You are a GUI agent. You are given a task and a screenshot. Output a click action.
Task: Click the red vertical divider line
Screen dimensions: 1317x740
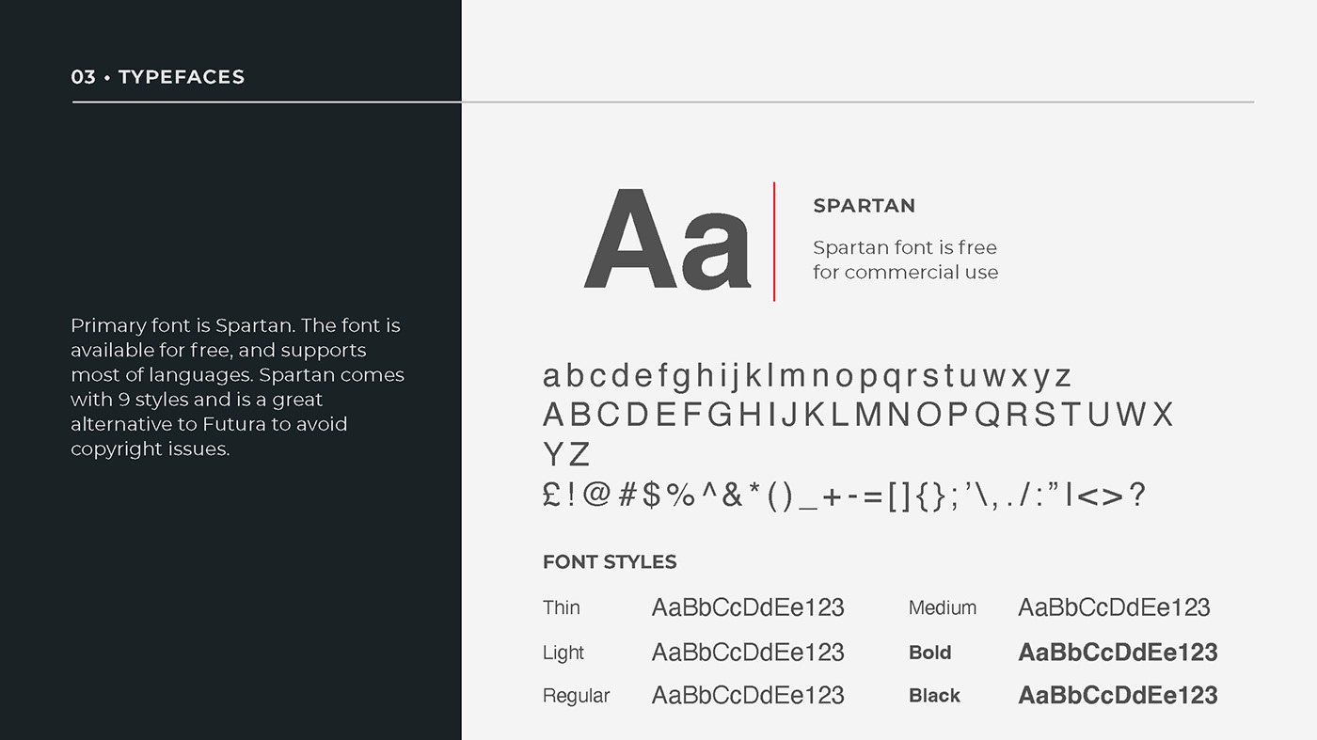click(774, 242)
